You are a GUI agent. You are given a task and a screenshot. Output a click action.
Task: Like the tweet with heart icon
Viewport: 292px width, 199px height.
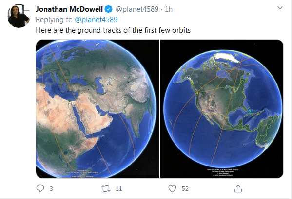(x=172, y=189)
